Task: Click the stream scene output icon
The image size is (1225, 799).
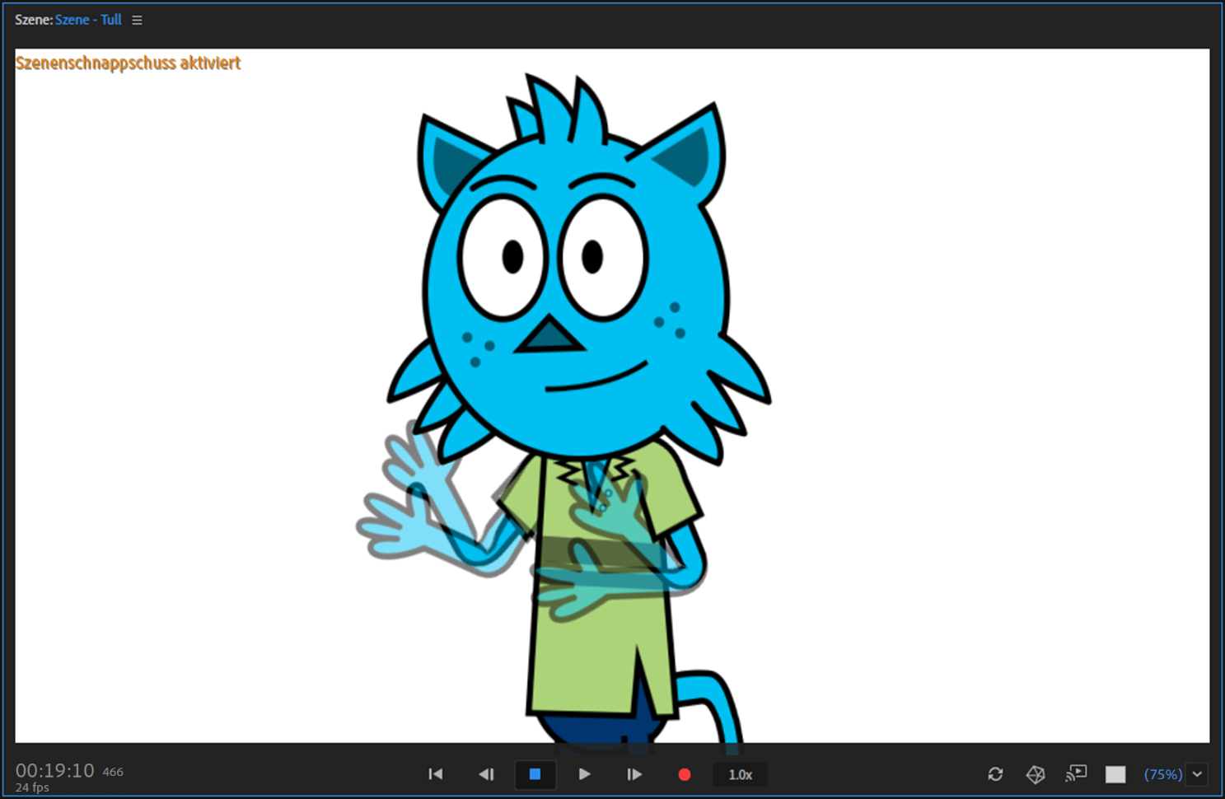Action: click(x=1076, y=773)
